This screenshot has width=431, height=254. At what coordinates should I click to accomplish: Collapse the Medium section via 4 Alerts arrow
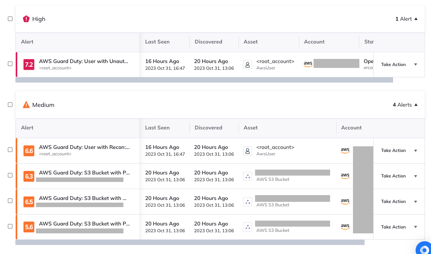416,105
